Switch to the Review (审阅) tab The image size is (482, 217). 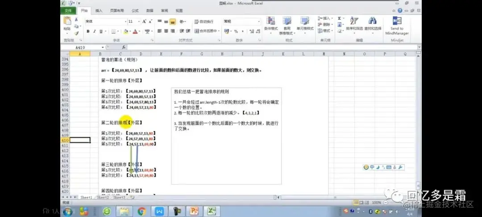[164, 10]
